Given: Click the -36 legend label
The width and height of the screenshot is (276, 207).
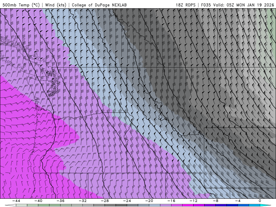Looking at the screenshot, I should [x=61, y=201].
